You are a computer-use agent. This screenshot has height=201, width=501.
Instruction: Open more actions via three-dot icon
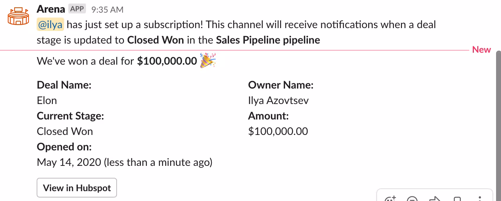pyautogui.click(x=480, y=199)
